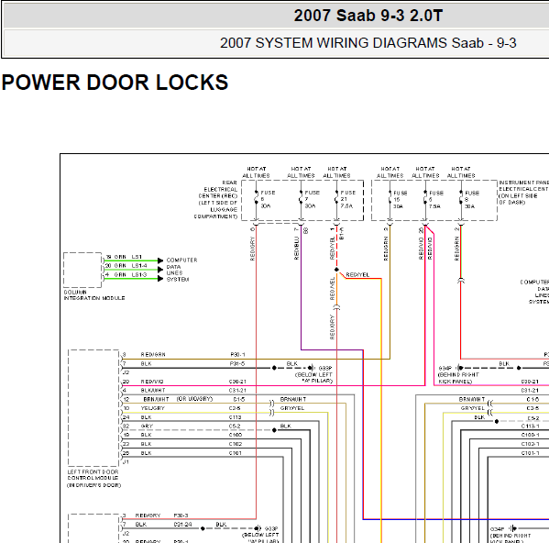
Task: Click vertical "B1-A" connector label
Action: click(x=342, y=233)
